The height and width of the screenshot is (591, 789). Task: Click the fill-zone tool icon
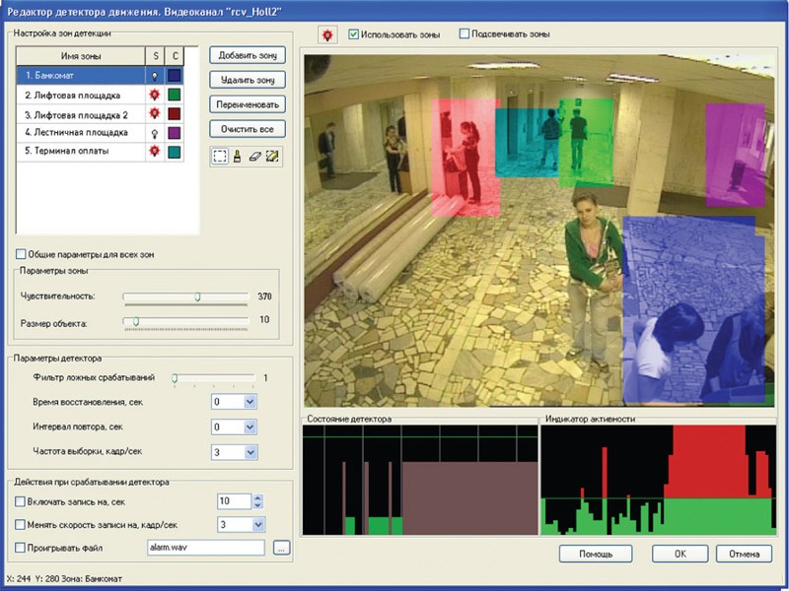273,156
